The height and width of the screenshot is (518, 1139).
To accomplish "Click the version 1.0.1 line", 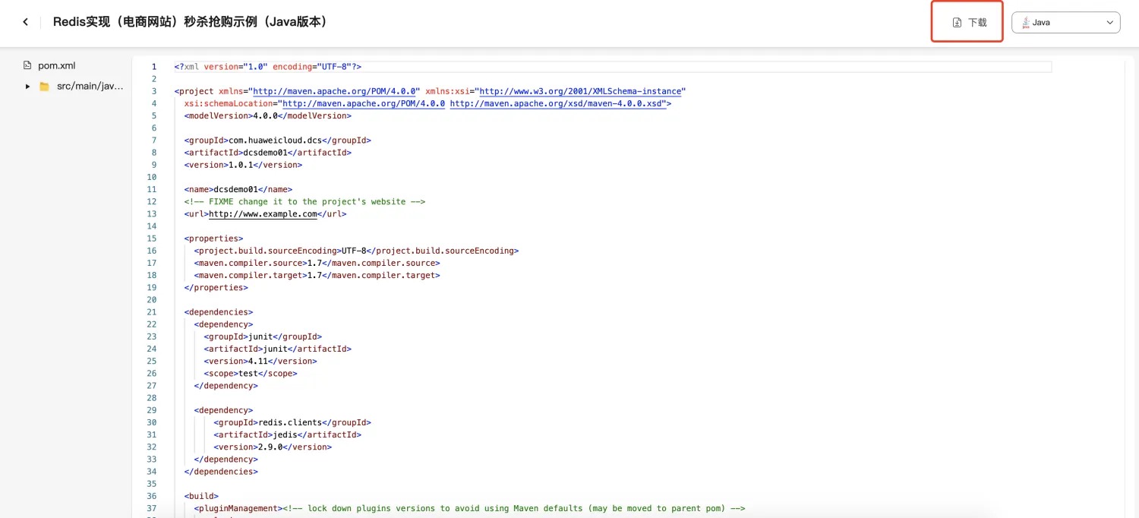I will click(x=243, y=165).
